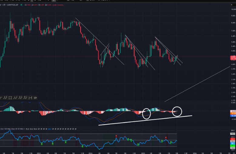The width and height of the screenshot is (236, 154).
Task: Click the high (고) value 4.61%
Action: pyautogui.click(x=35, y=5)
